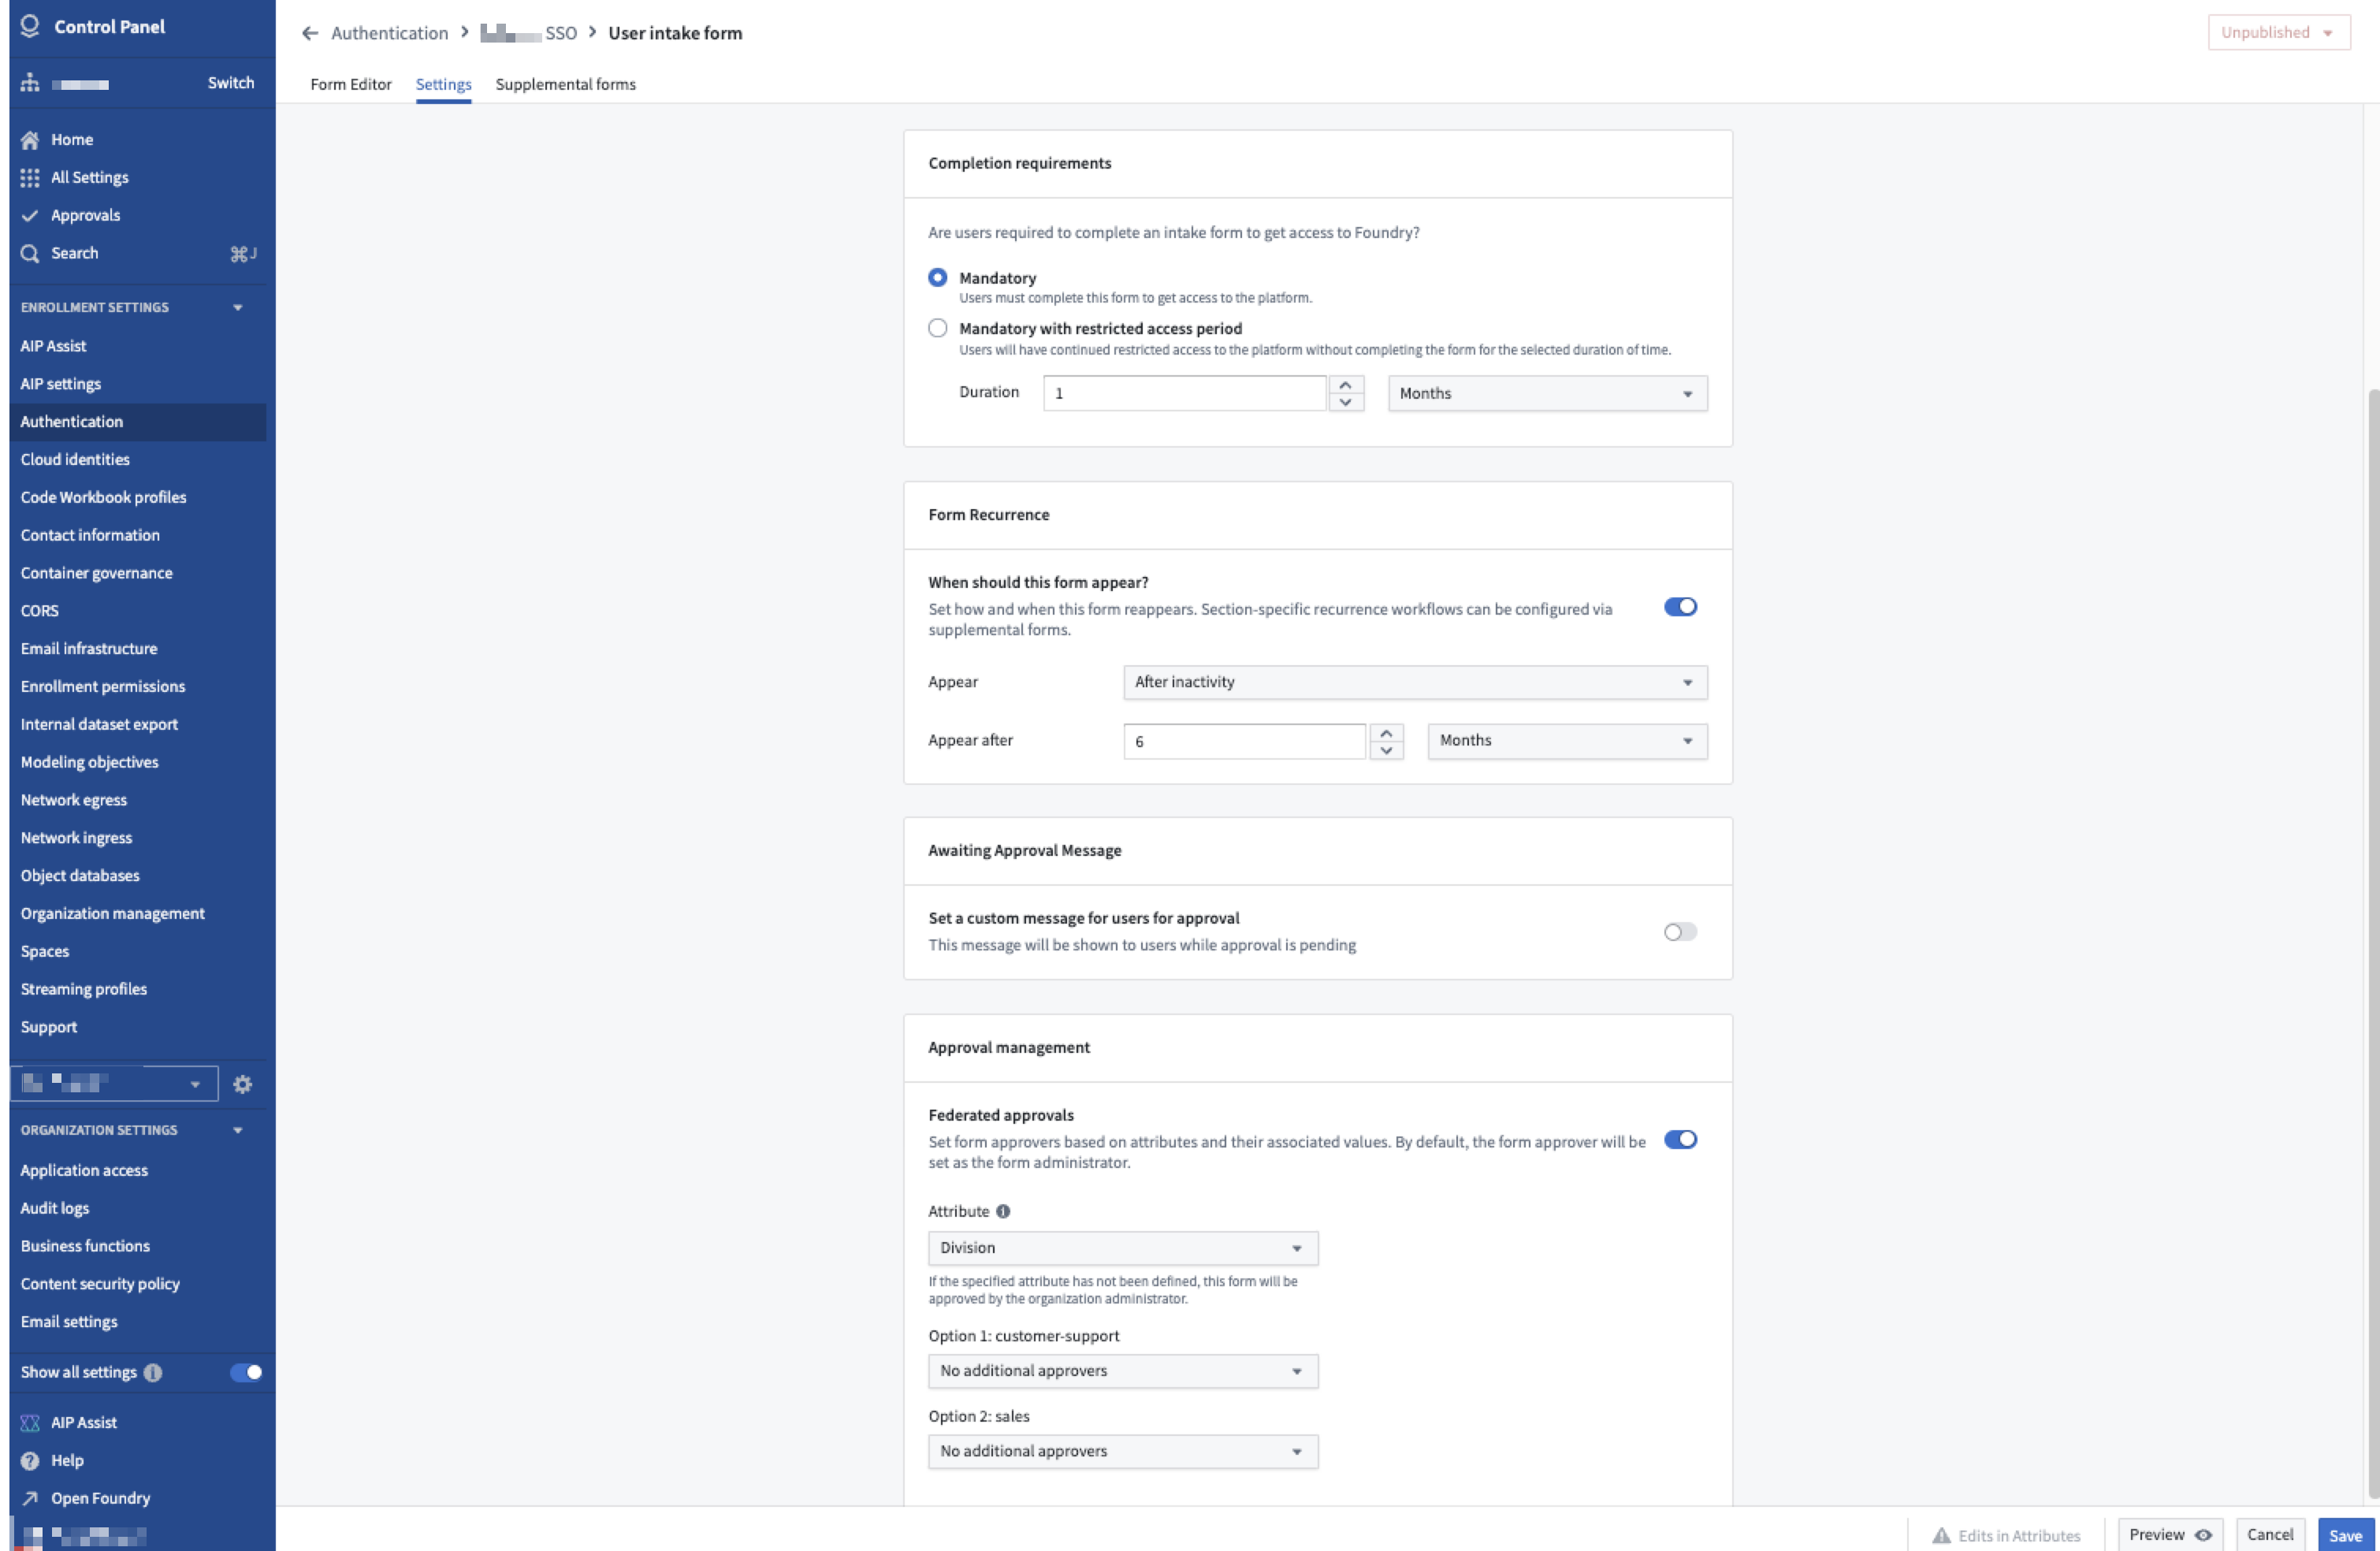Click info icon beside Show all settings

pos(153,1372)
